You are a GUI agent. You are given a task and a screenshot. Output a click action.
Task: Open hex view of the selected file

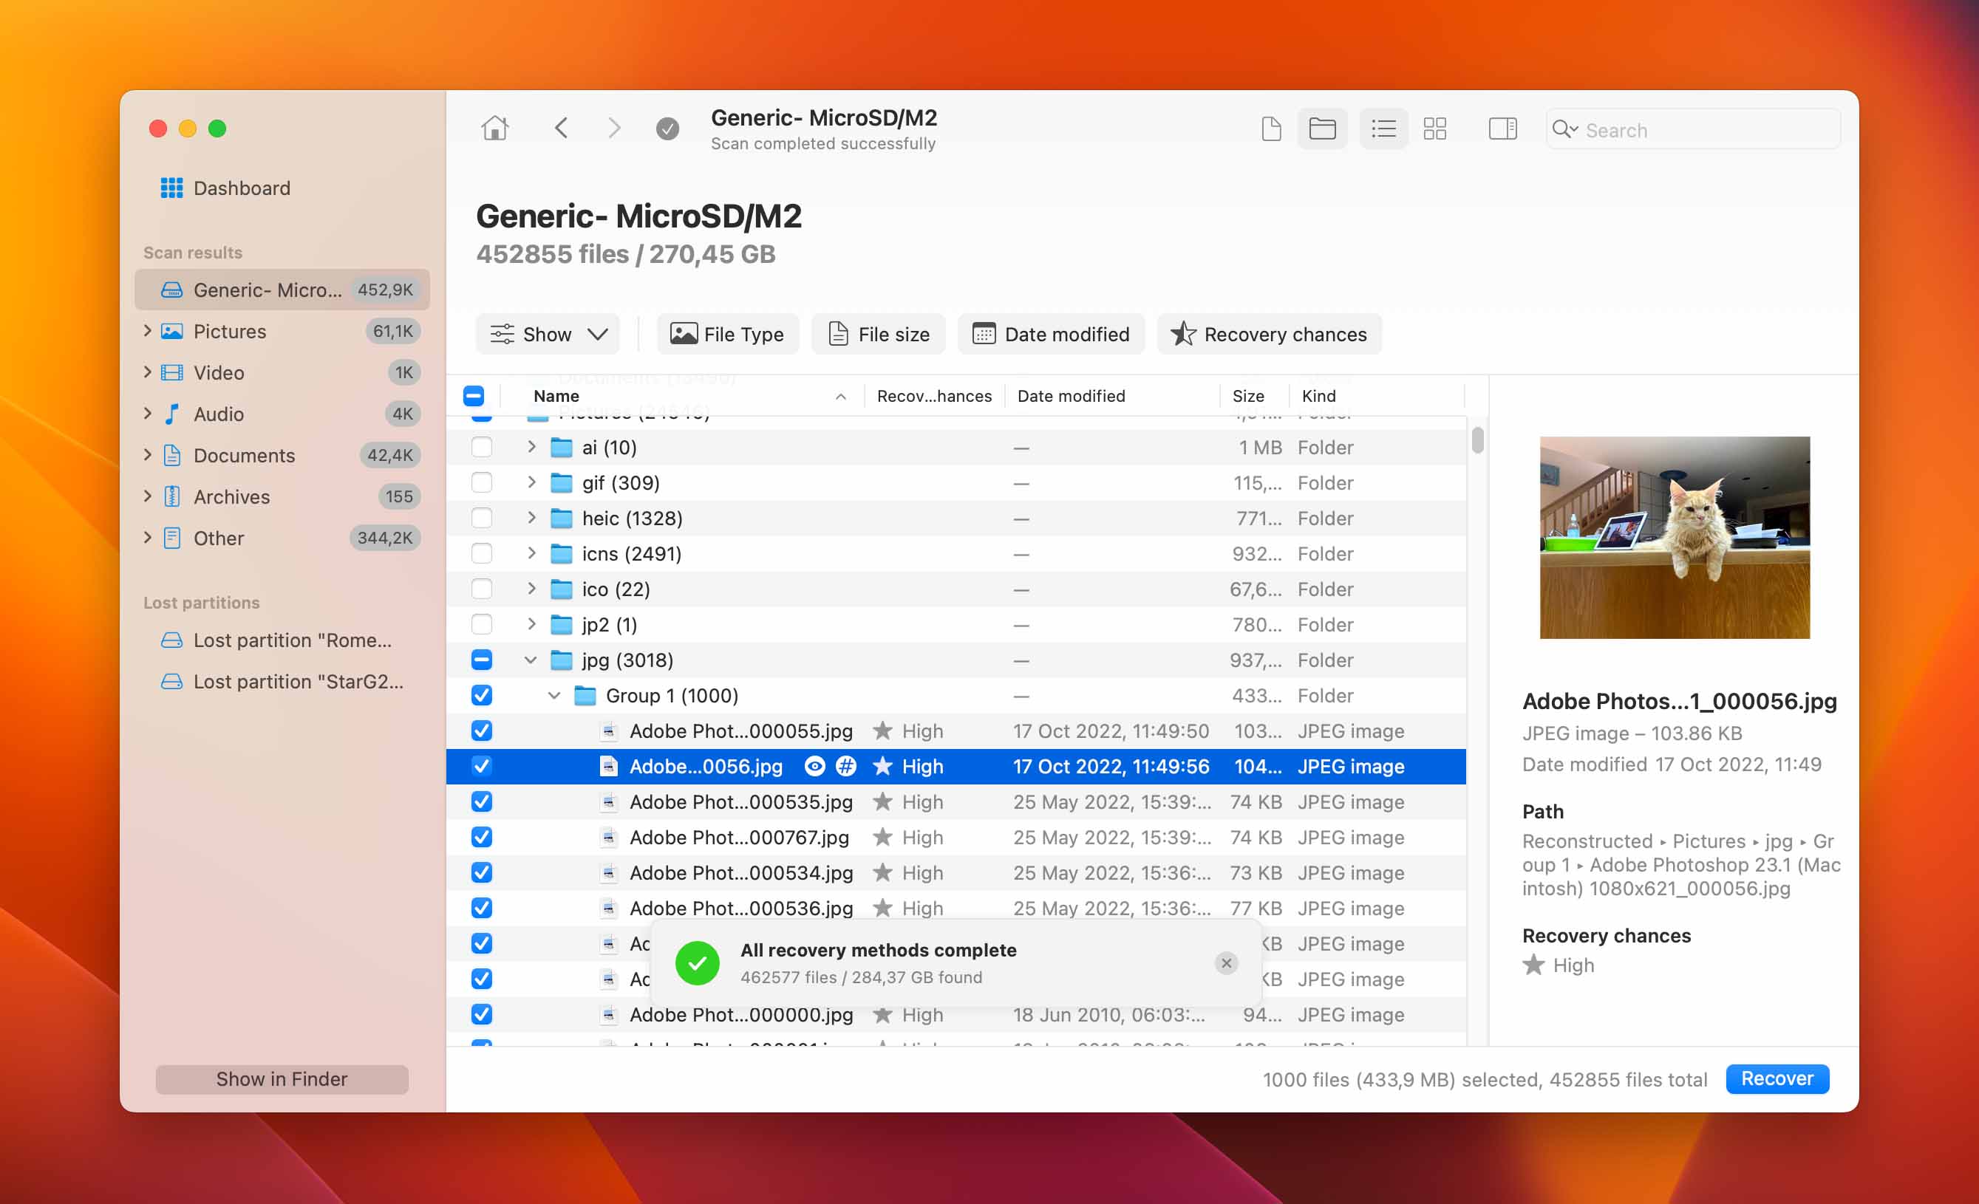pyautogui.click(x=845, y=766)
